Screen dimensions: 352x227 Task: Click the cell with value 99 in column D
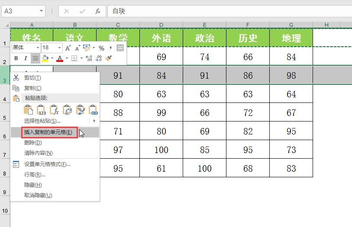click(x=161, y=112)
